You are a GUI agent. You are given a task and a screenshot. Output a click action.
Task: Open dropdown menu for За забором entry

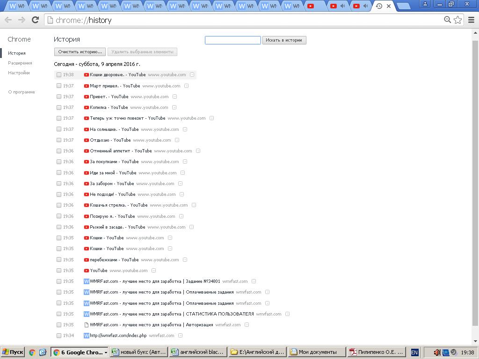[x=180, y=184]
